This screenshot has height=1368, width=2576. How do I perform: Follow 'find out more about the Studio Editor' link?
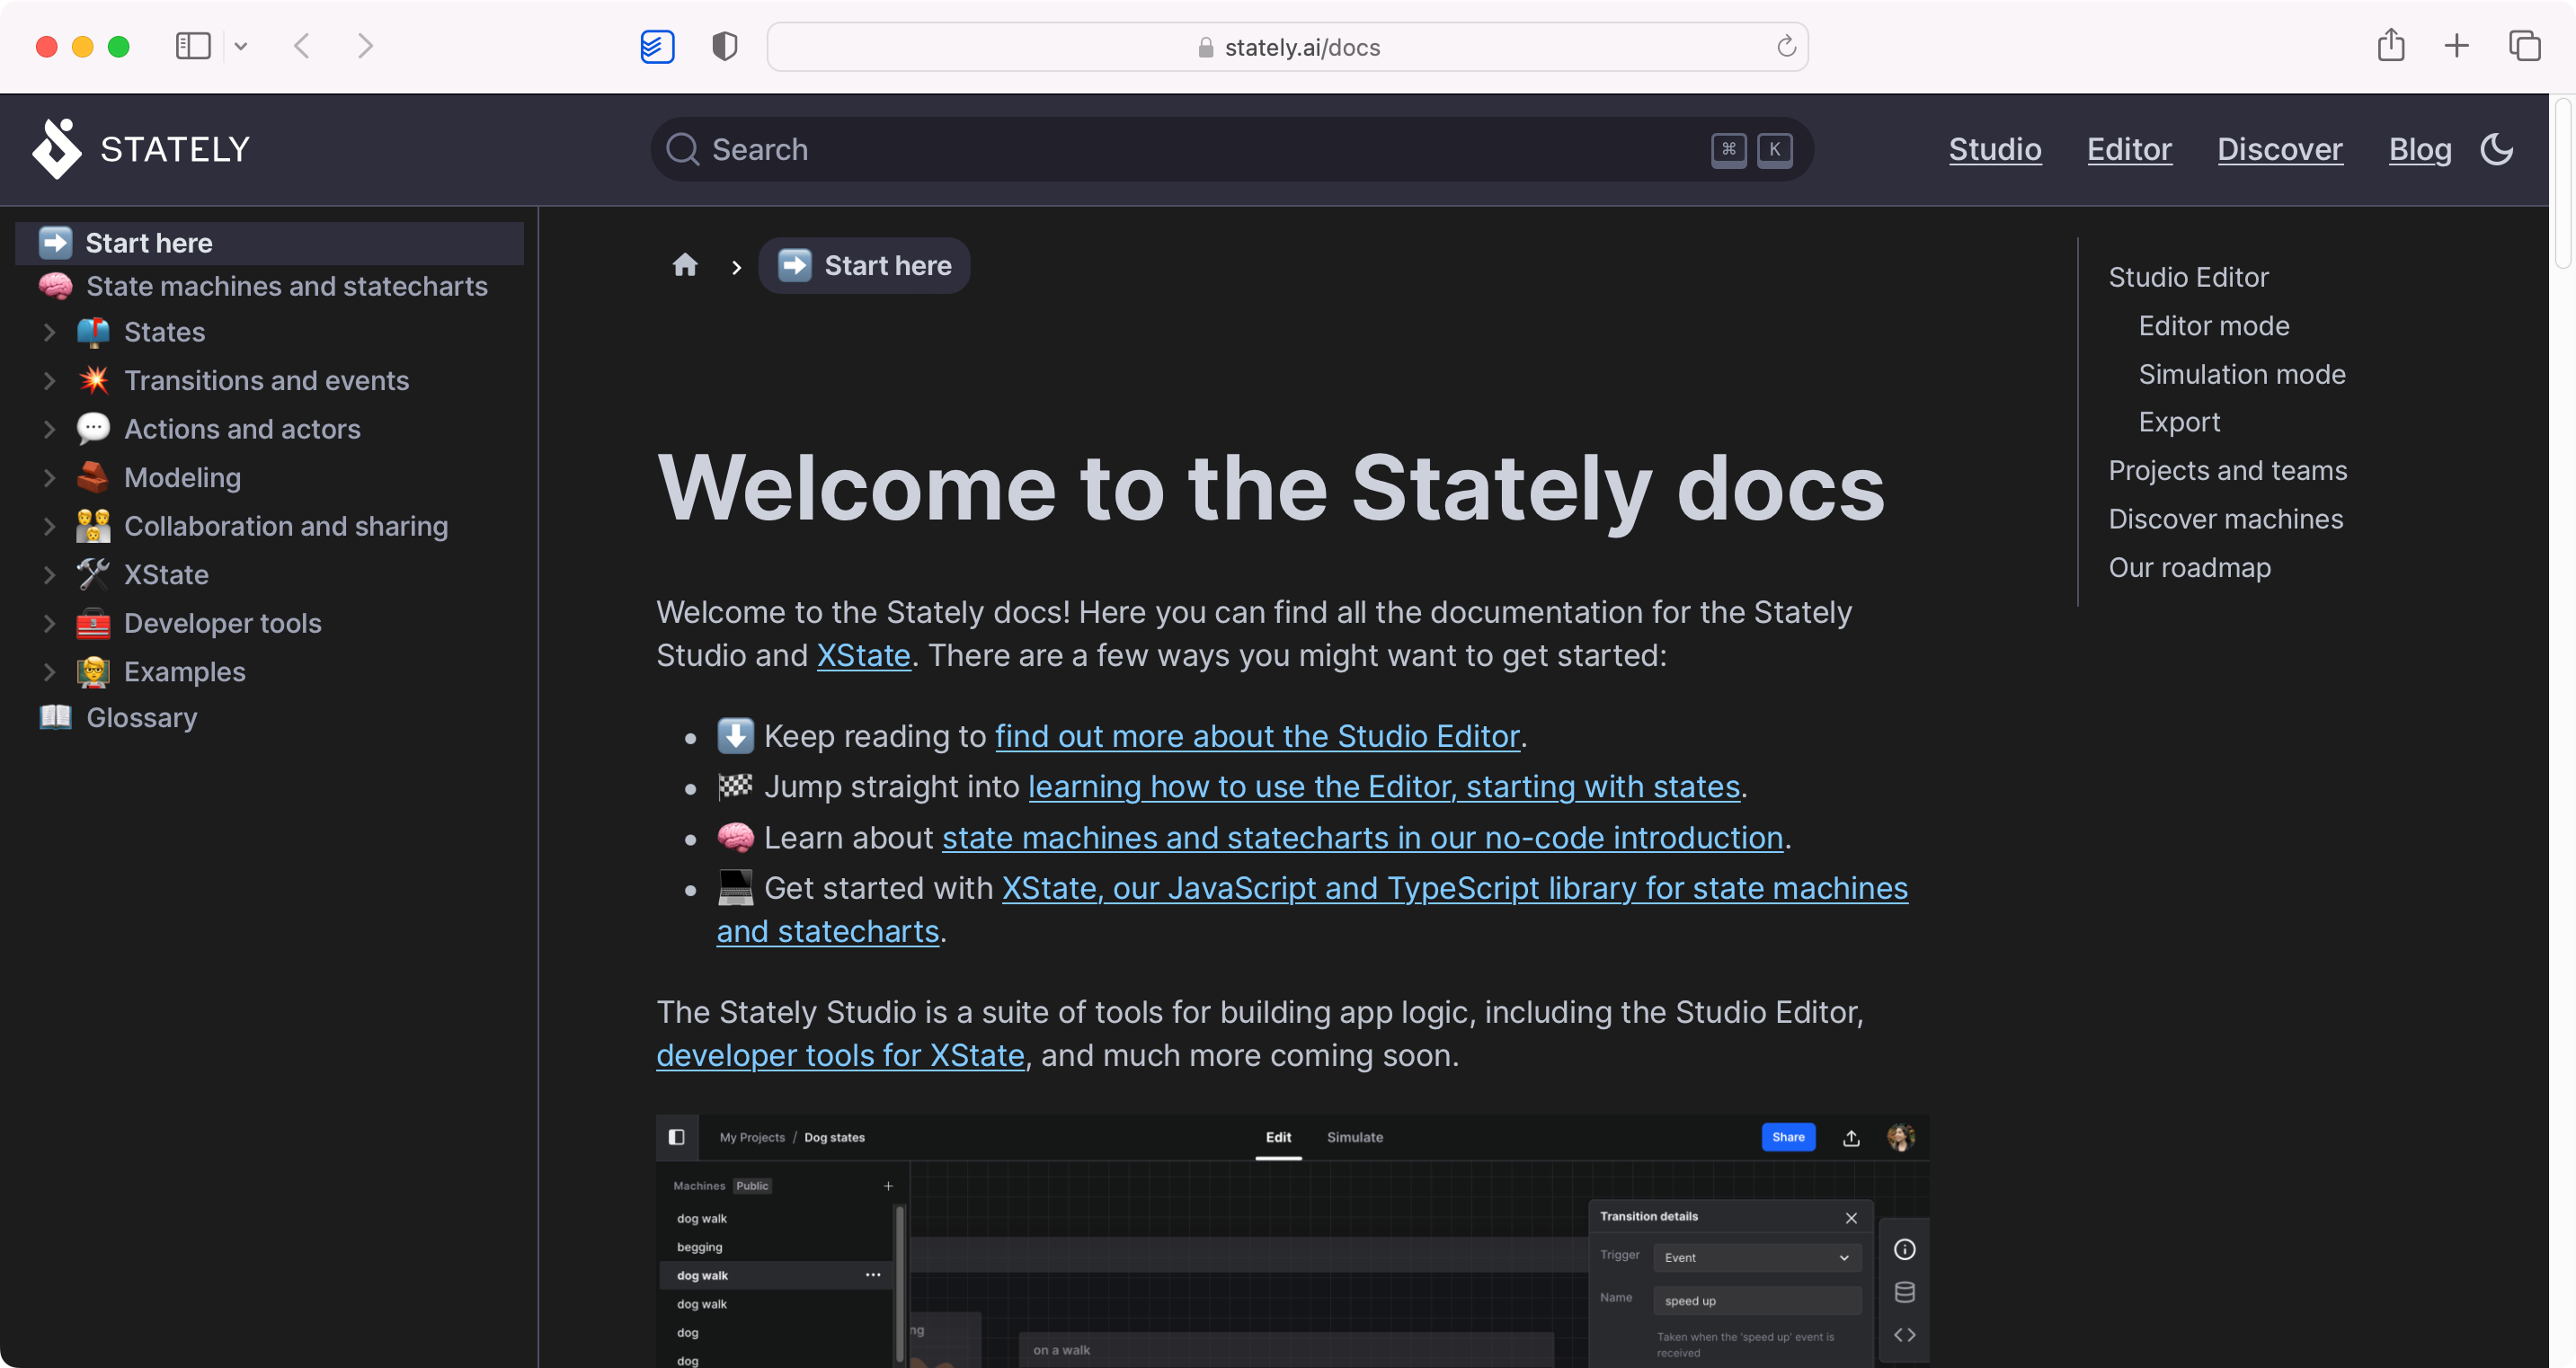tap(1257, 736)
